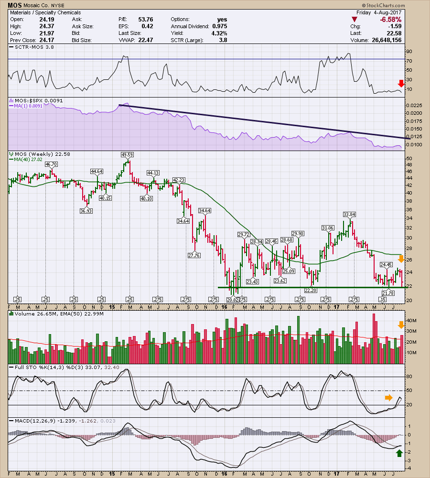Click the red down-triangle change indicator
This screenshot has height=478, width=430.
click(354, 20)
